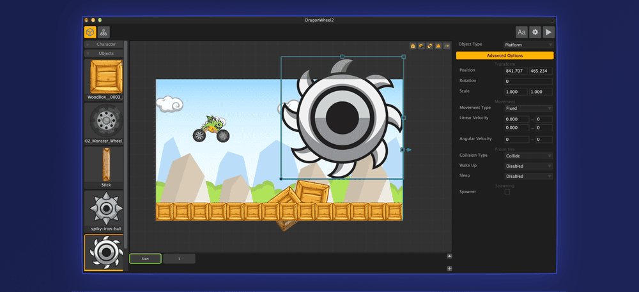The image size is (639, 292).
Task: Open the node hierarchy icon in toolbar
Action: [104, 32]
